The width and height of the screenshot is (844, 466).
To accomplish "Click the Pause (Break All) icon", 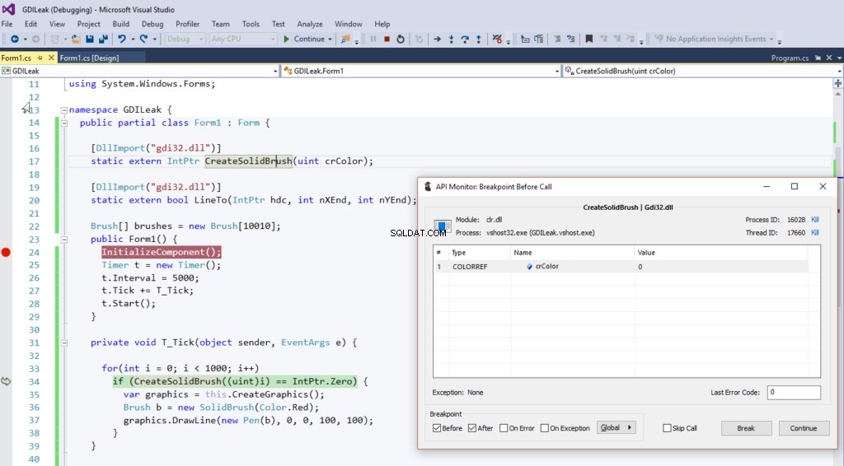I will click(373, 39).
